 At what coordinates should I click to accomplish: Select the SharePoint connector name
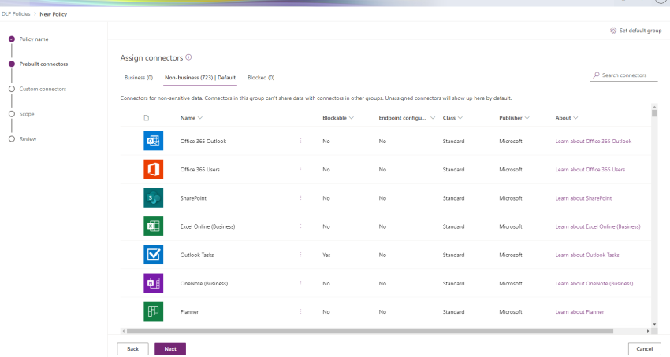coord(193,198)
